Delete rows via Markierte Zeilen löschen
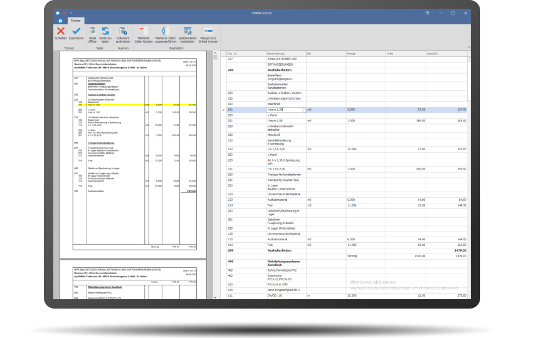The height and width of the screenshot is (338, 536). click(144, 31)
